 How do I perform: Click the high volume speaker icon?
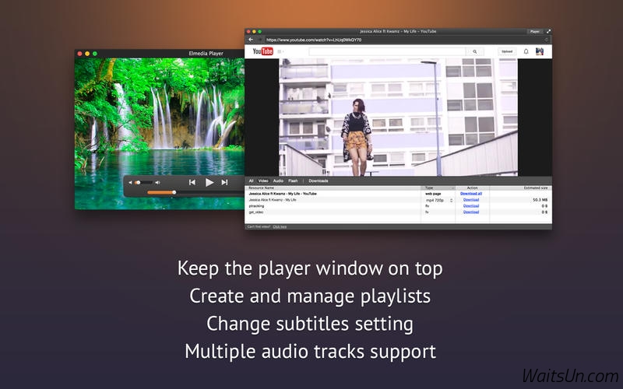click(158, 183)
